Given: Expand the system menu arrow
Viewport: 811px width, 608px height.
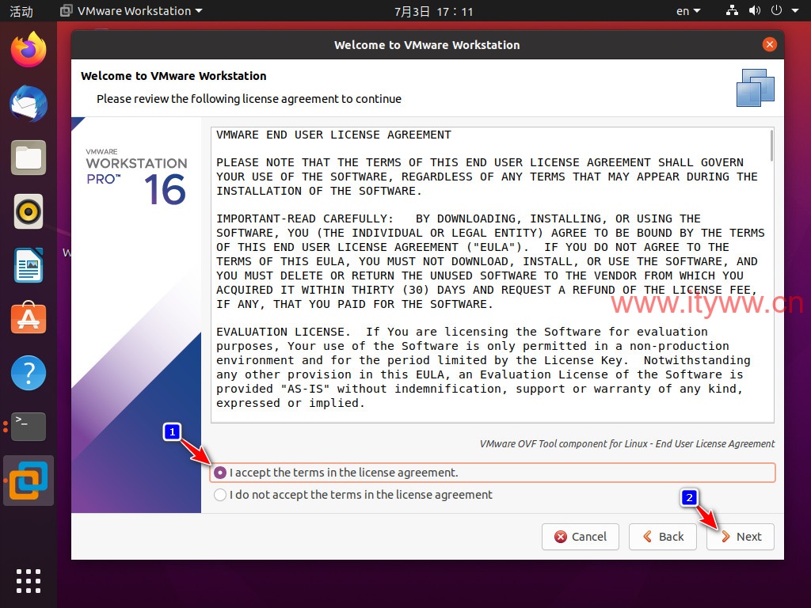Looking at the screenshot, I should coord(795,10).
